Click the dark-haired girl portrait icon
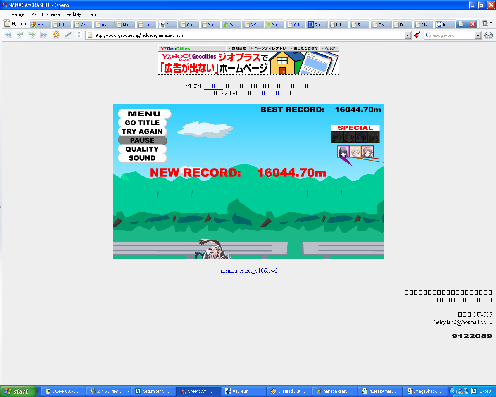The height and width of the screenshot is (397, 496). pyautogui.click(x=343, y=152)
